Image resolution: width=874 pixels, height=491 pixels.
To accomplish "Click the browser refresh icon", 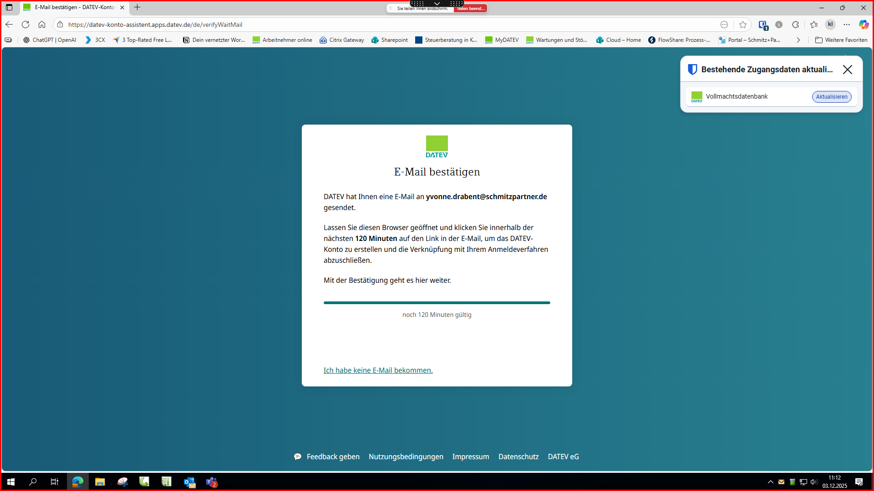I will pos(25,25).
